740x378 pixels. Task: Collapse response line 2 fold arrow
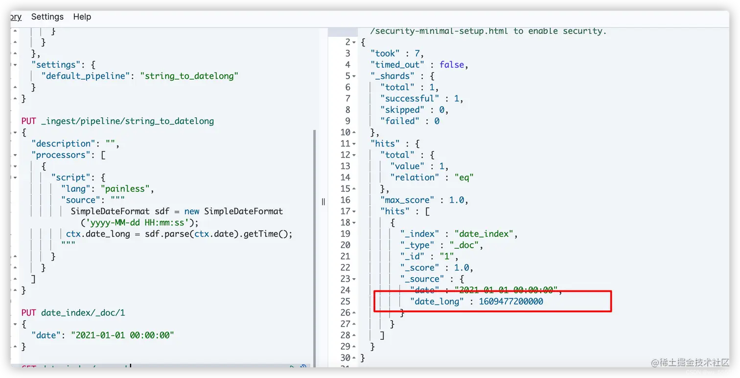(x=354, y=42)
